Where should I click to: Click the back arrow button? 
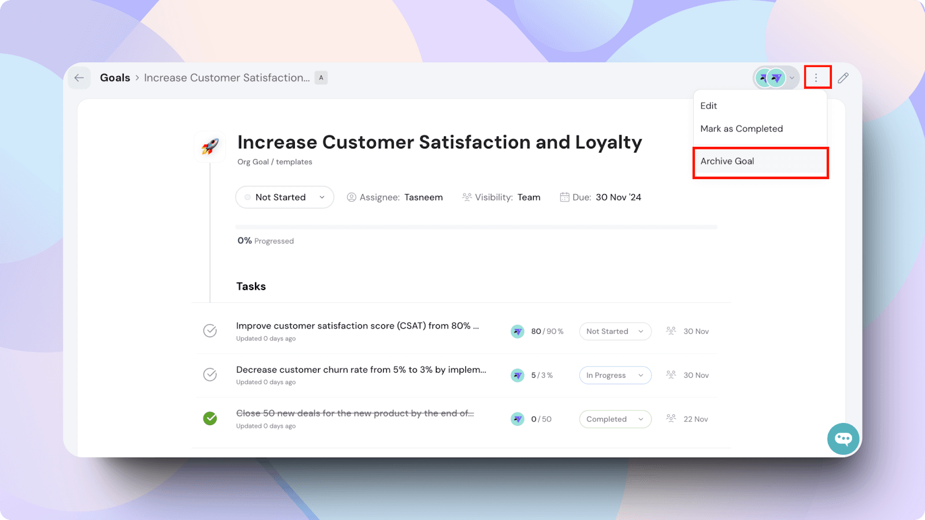[x=79, y=78]
